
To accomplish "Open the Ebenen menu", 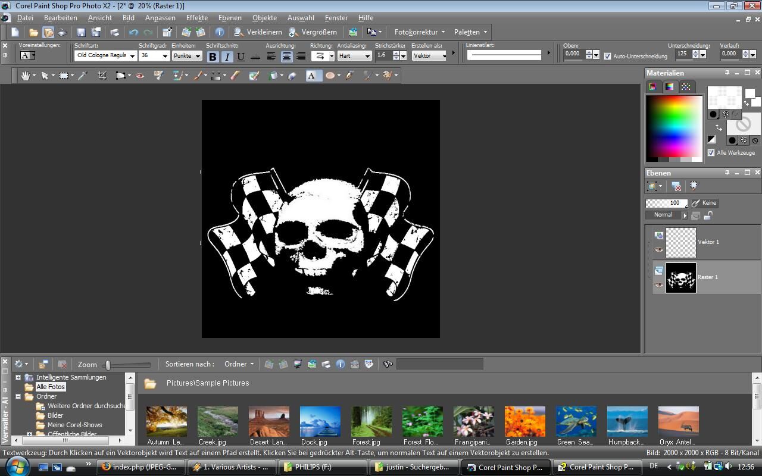I will [230, 18].
